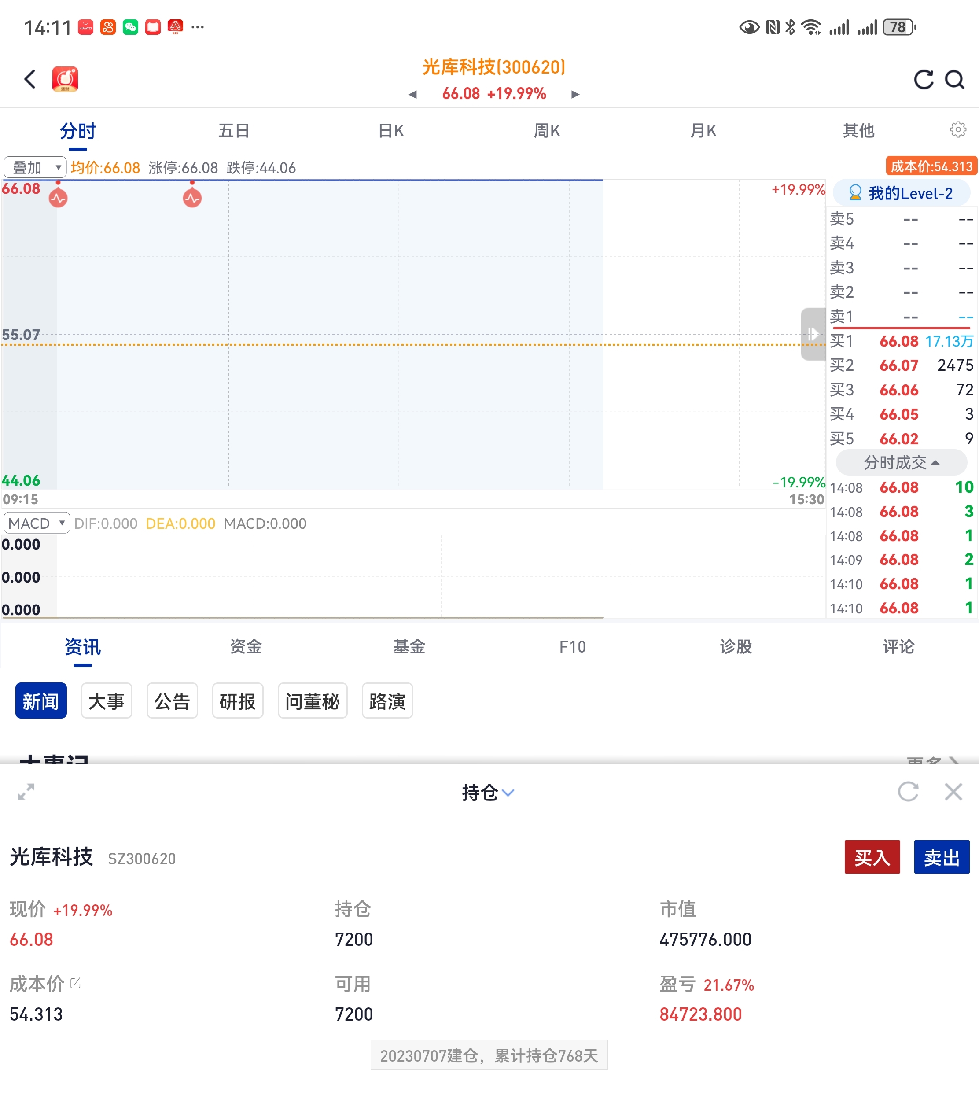Switch to the next stock arrow
Screen dimensions: 979x1099
(x=575, y=94)
